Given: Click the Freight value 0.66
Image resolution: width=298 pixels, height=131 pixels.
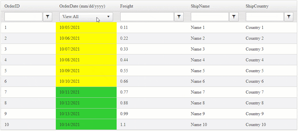Looking at the screenshot, I should (124, 82).
